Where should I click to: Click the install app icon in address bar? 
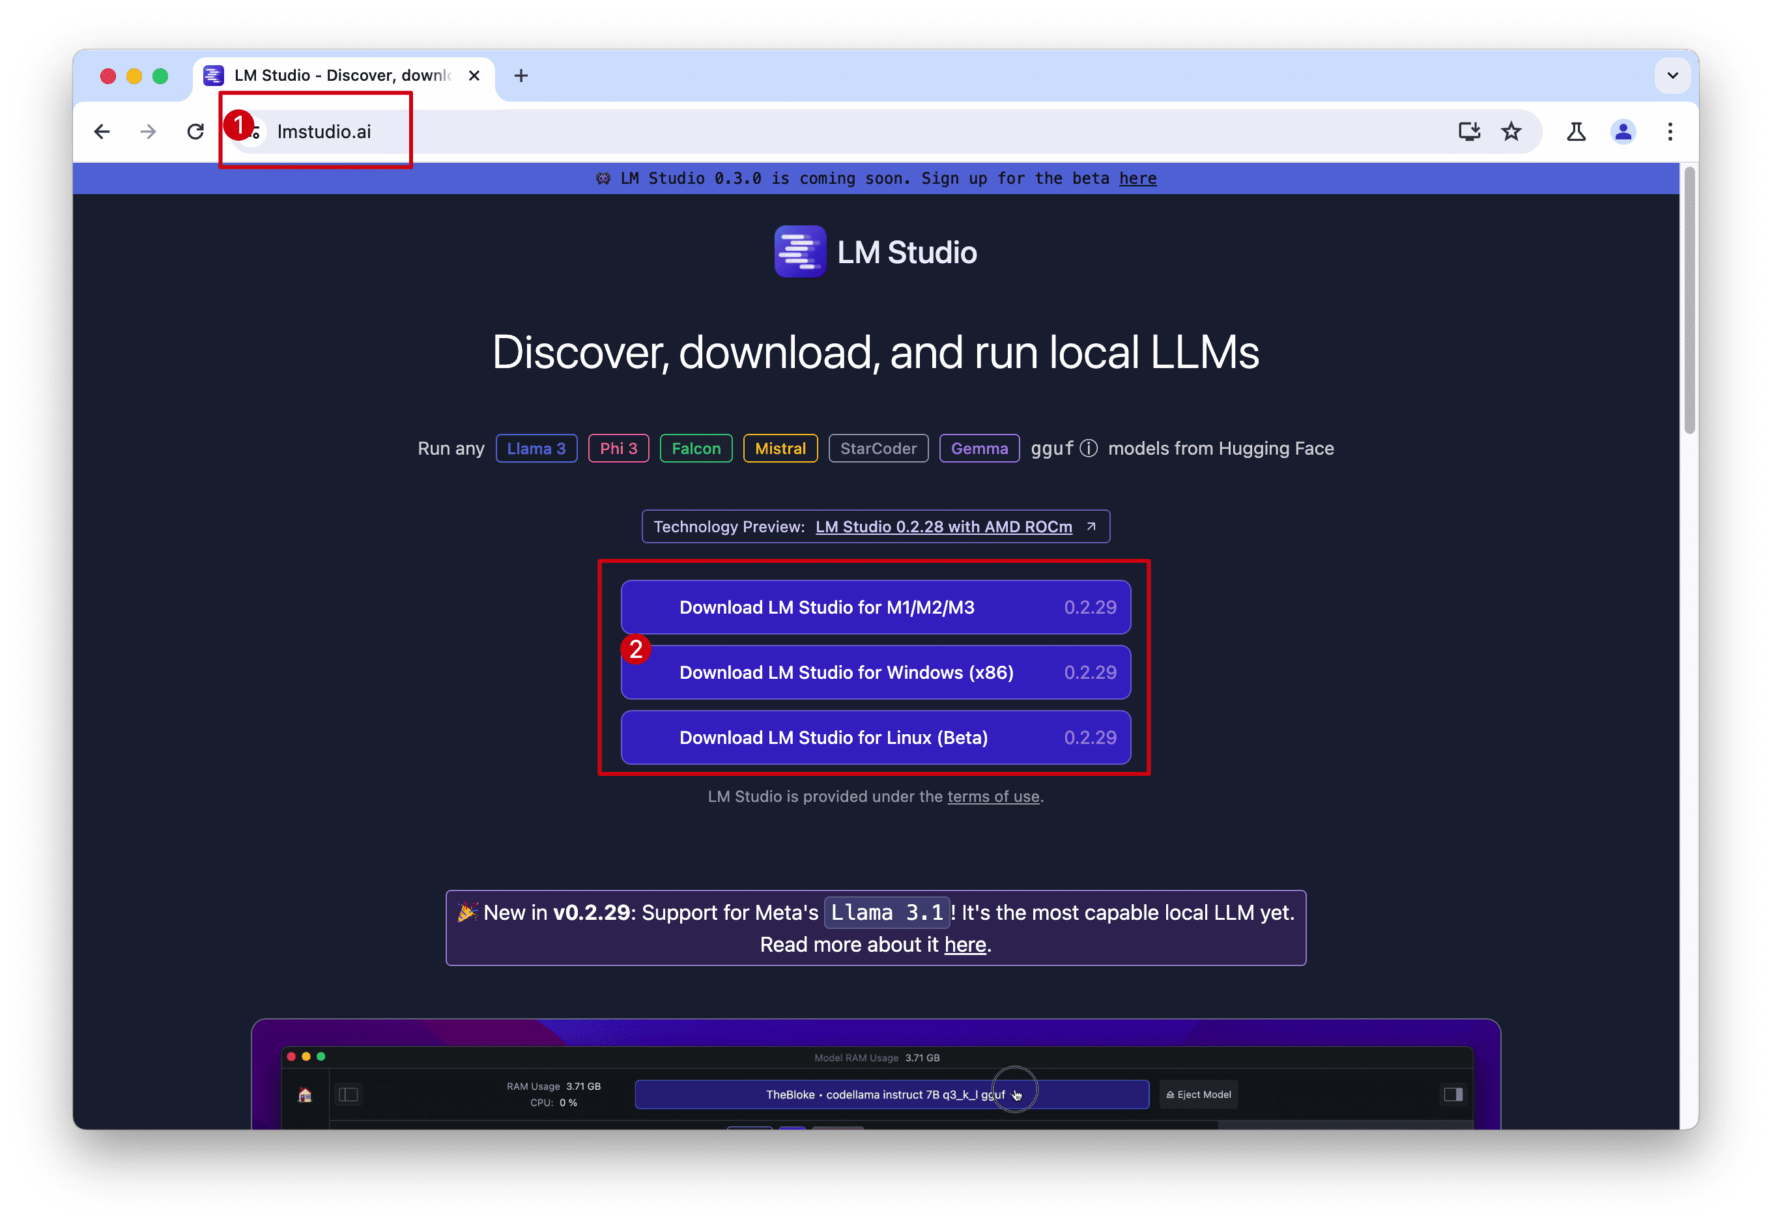click(x=1468, y=132)
